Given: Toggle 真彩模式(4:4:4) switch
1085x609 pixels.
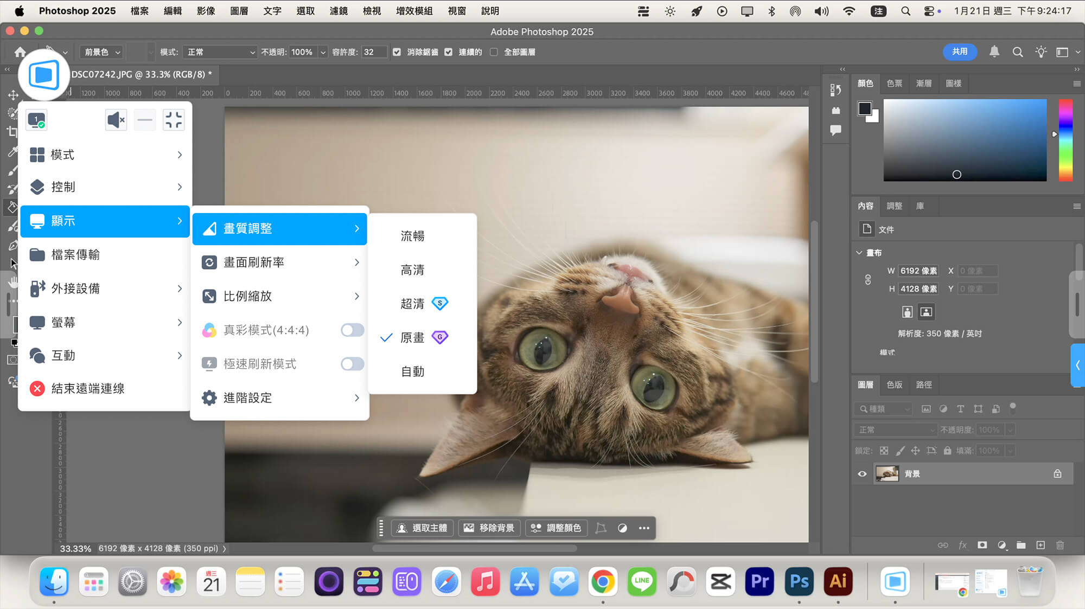Looking at the screenshot, I should pos(352,330).
